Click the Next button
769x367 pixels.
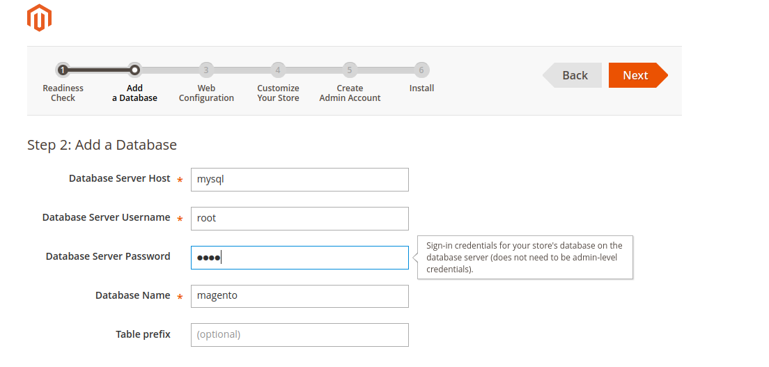(638, 75)
